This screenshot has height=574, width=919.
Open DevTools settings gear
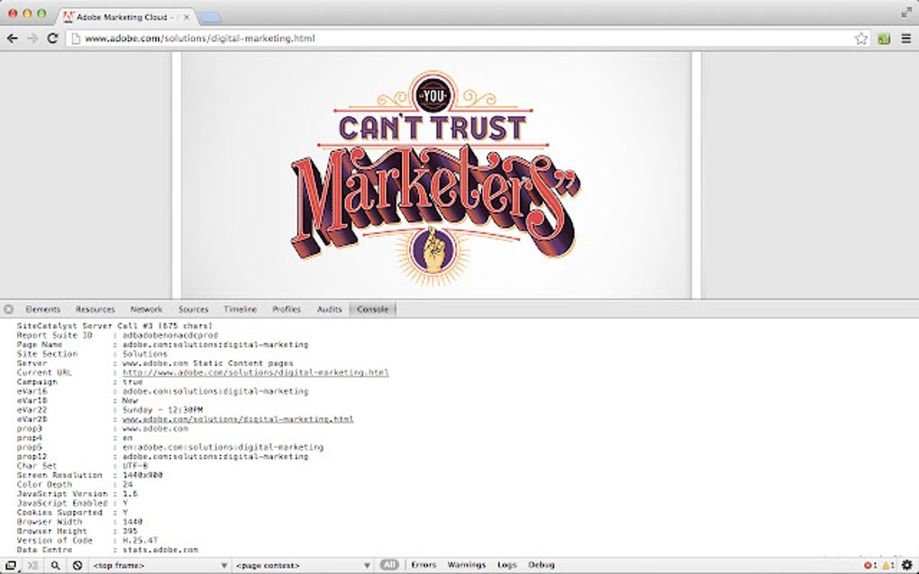pos(906,565)
